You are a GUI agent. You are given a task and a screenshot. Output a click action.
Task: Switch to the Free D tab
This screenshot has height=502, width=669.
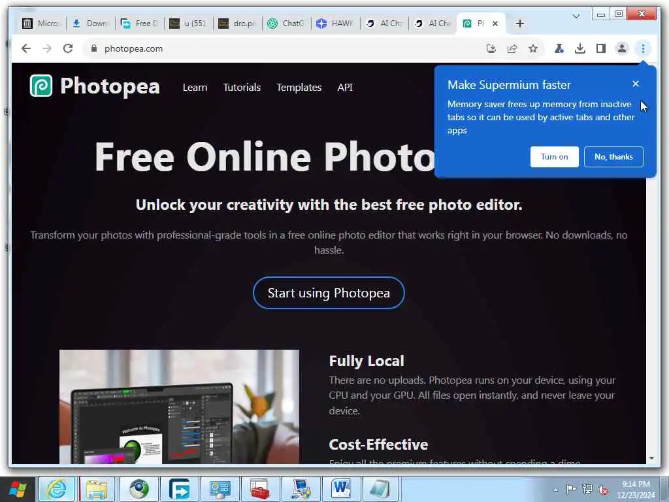pyautogui.click(x=140, y=24)
